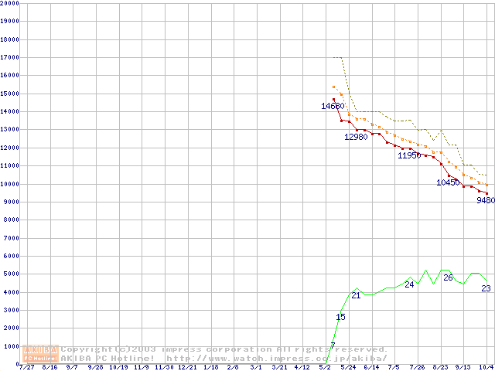Click the green line label 21
This screenshot has width=495, height=371.
356,295
